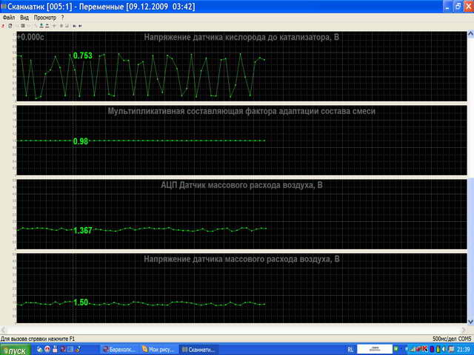474x355 pixels.
Task: Click the red first icon in the toolbar
Action: 3,26
